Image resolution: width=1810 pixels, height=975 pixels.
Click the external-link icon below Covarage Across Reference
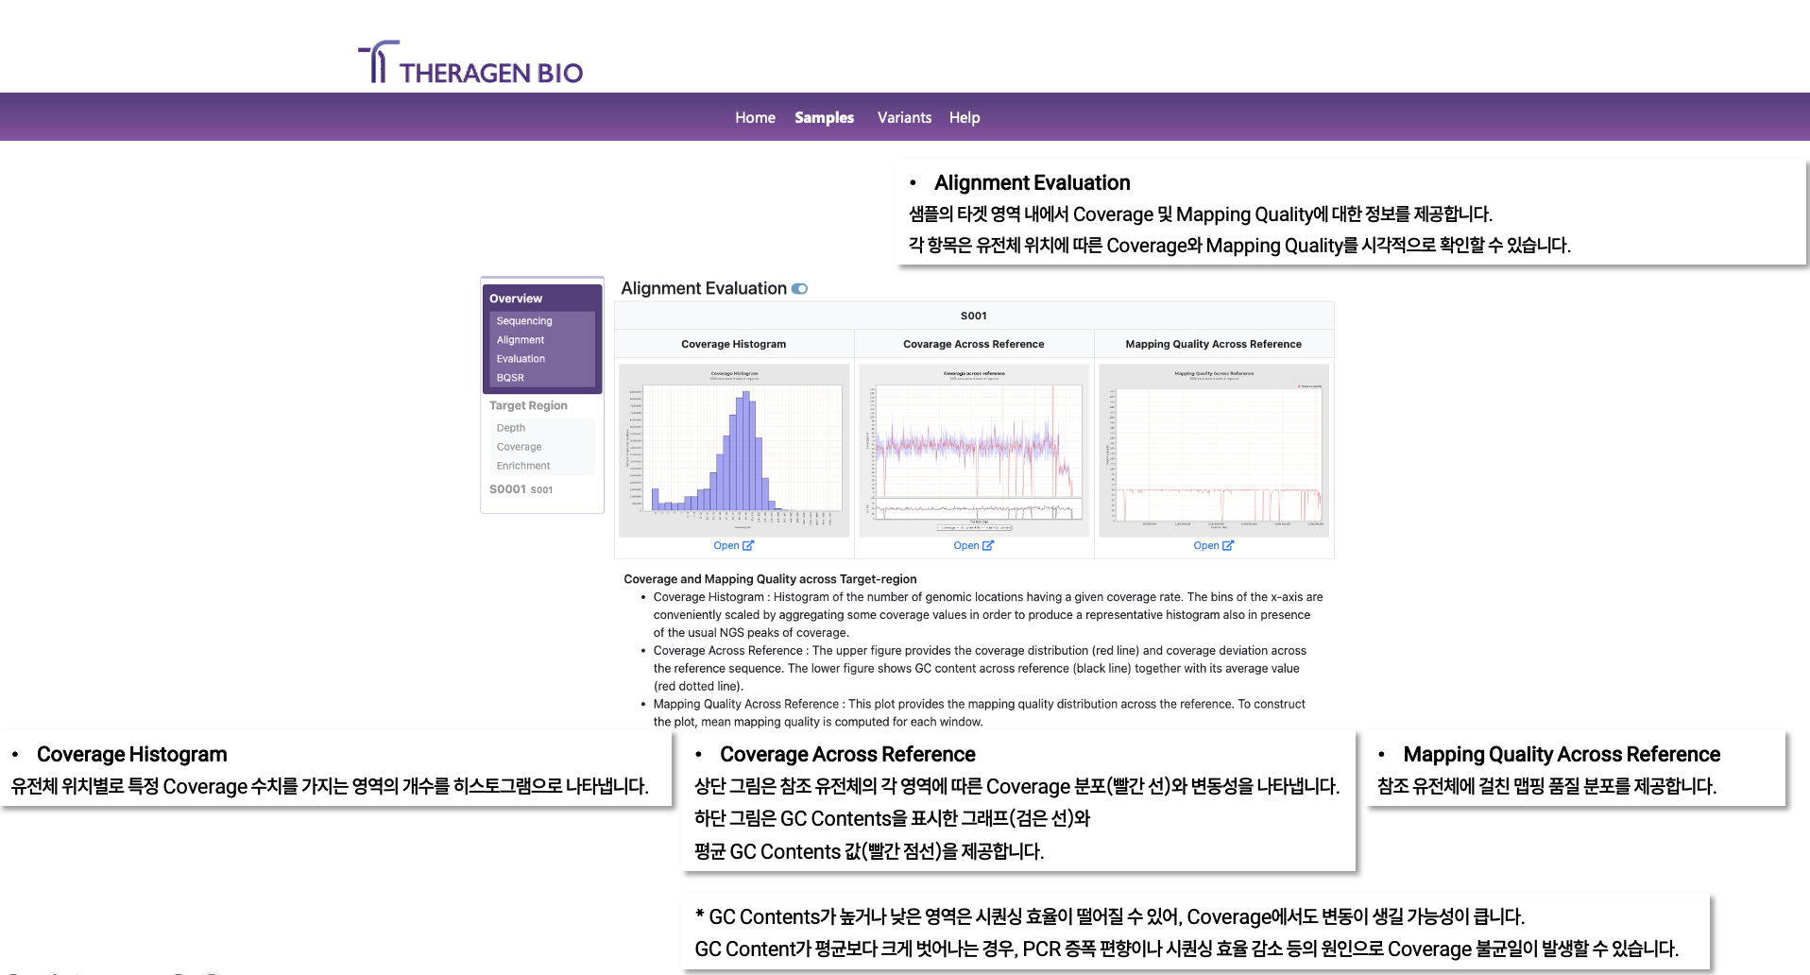(x=988, y=546)
